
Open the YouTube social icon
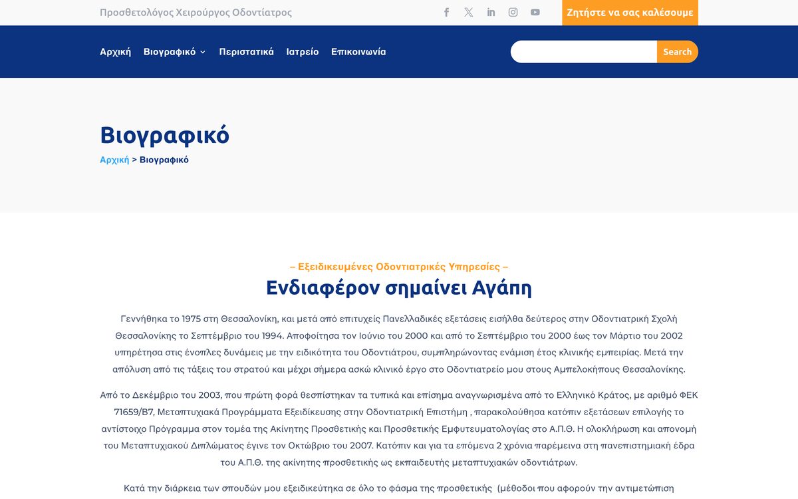[535, 12]
